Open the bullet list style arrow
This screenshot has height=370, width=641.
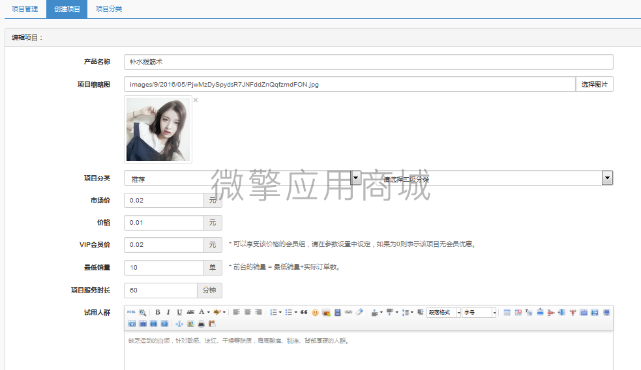(296, 312)
